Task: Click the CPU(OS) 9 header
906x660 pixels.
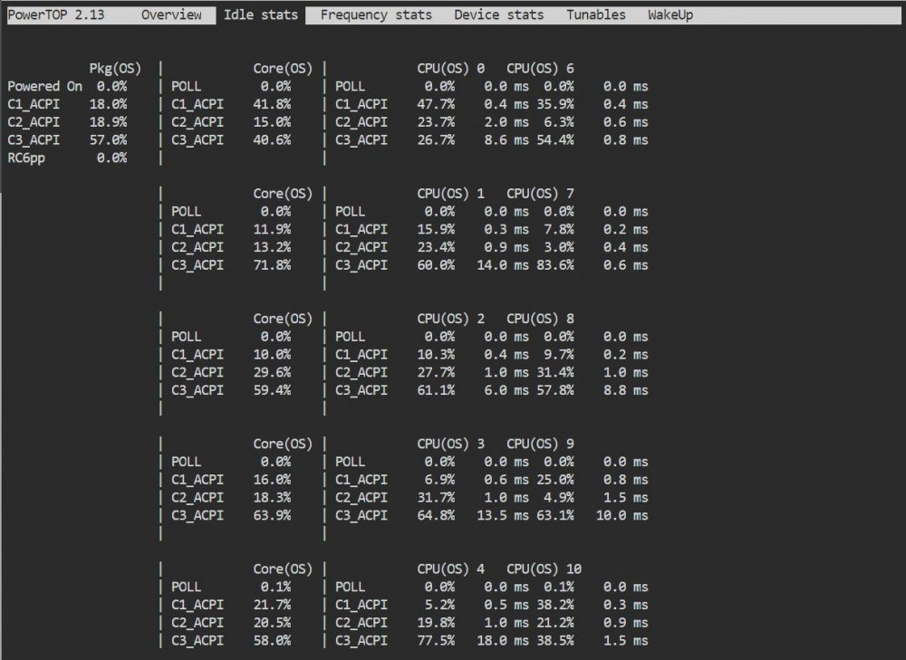Action: click(540, 444)
